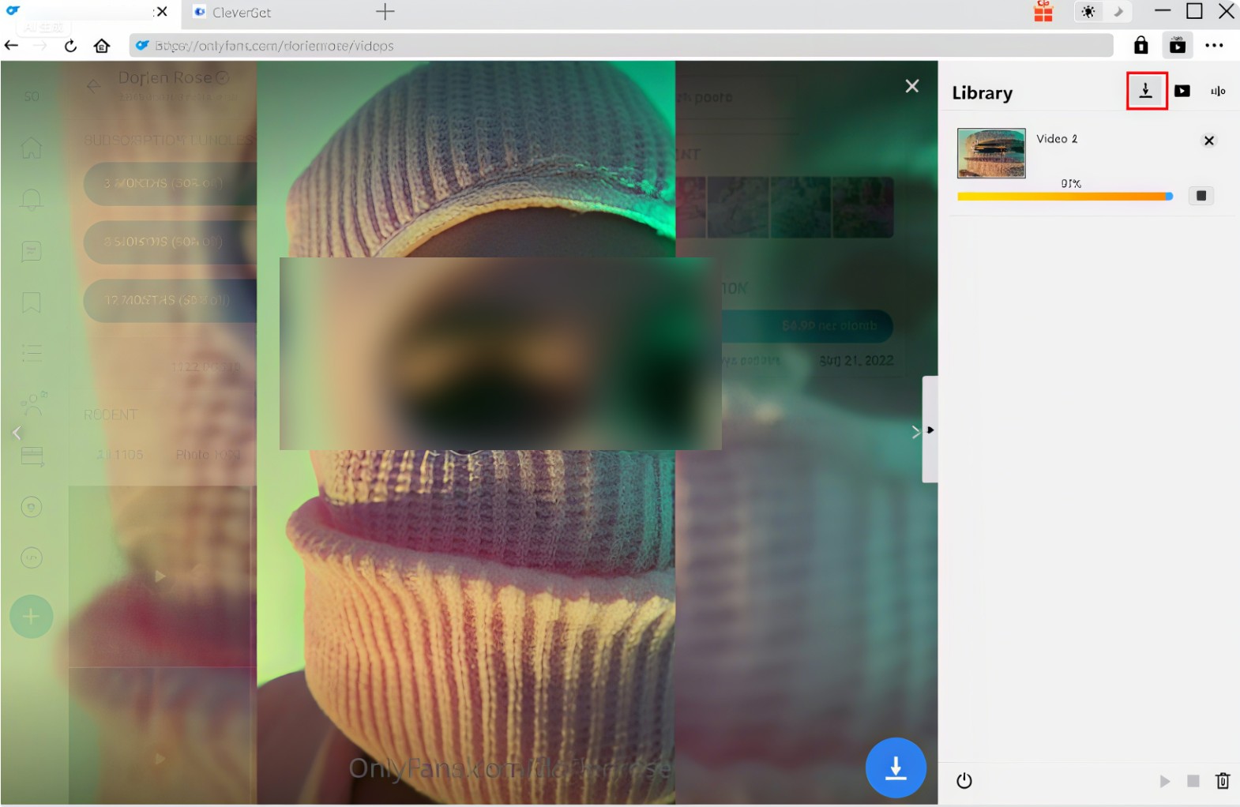The width and height of the screenshot is (1240, 807).
Task: Open lists icon in site sidebar
Action: coord(32,353)
